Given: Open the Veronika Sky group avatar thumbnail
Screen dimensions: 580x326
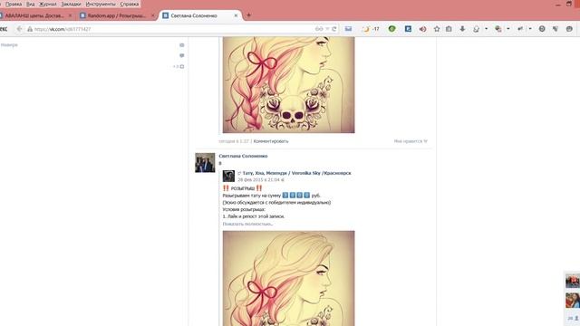Looking at the screenshot, I should (228, 176).
